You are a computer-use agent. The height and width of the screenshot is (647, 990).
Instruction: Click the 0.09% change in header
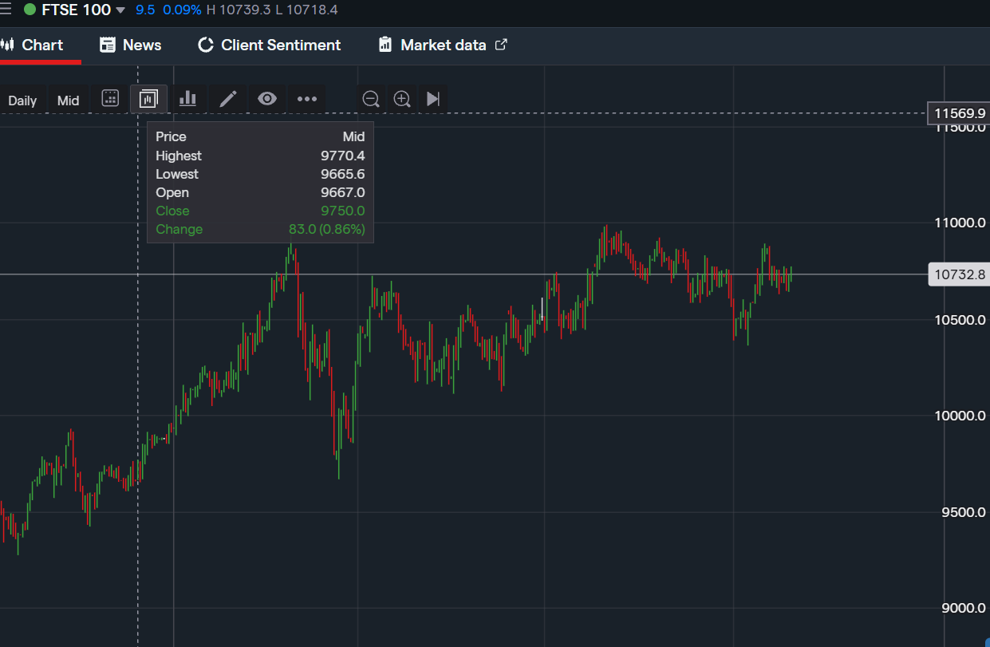182,10
